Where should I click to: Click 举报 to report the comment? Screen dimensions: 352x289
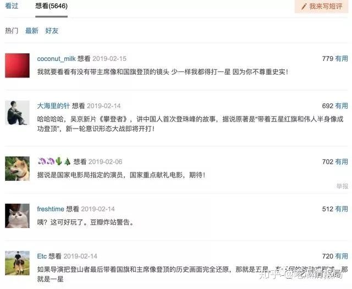[x=342, y=186]
